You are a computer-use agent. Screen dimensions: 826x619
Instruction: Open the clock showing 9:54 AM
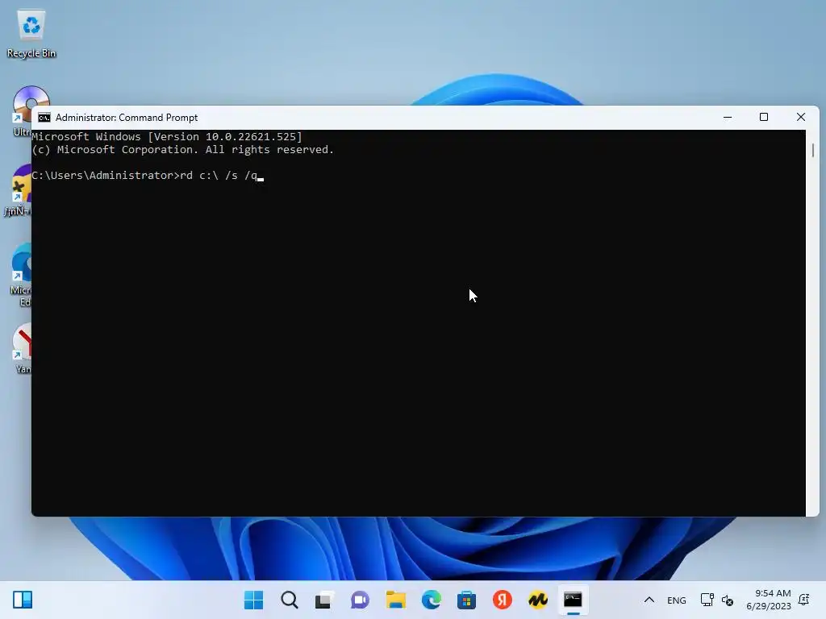769,600
